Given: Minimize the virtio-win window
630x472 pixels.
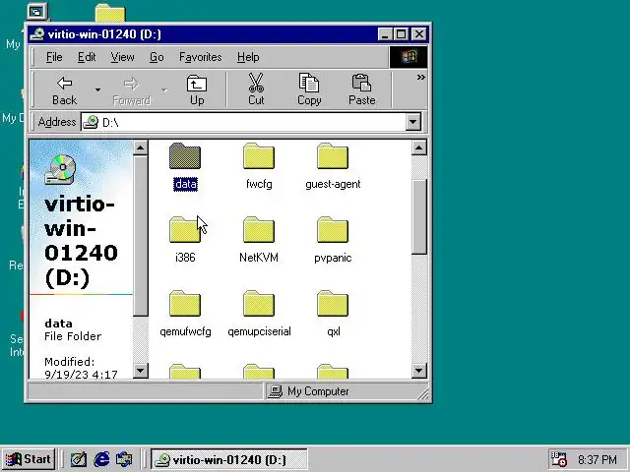Looking at the screenshot, I should click(x=385, y=34).
